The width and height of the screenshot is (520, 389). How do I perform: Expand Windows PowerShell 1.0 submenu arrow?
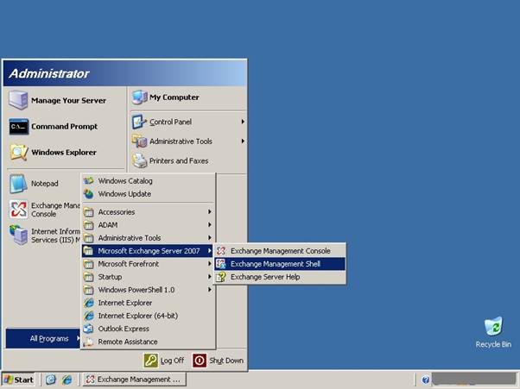[x=210, y=290]
